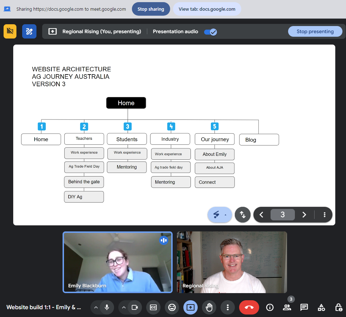Image resolution: width=346 pixels, height=317 pixels.
Task: Click the slide number 3 field
Action: point(283,215)
